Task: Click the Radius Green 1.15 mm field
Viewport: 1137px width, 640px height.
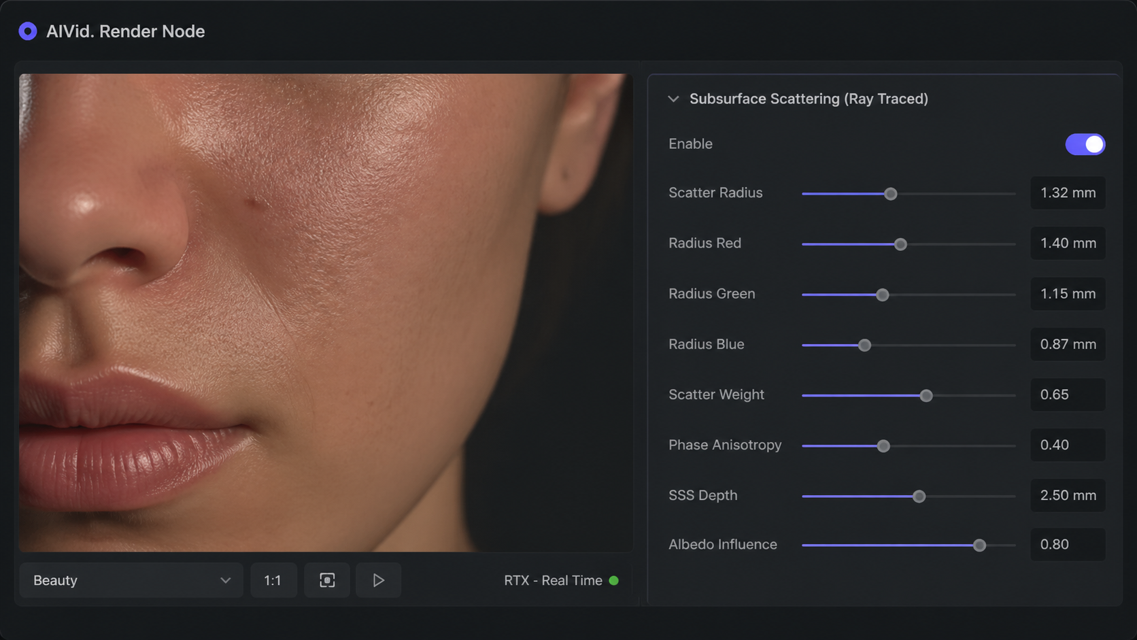Action: click(1068, 294)
